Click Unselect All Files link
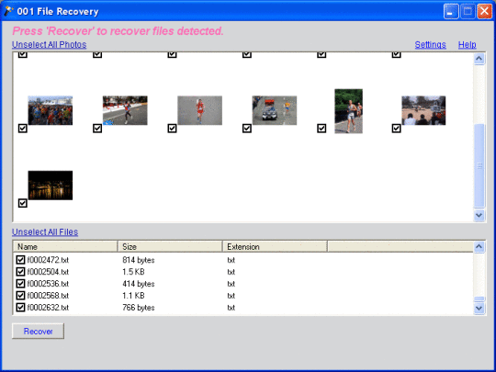Viewport: 496px width, 372px height. tap(45, 231)
